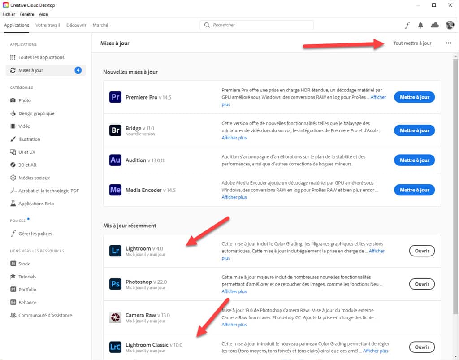Expand Photoshop description Afficher plus
459x360 pixels.
click(234, 291)
